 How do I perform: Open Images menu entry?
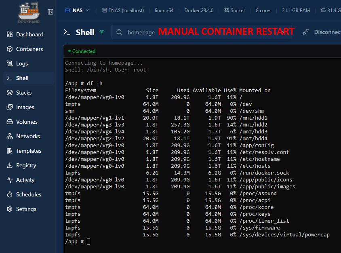coord(25,107)
